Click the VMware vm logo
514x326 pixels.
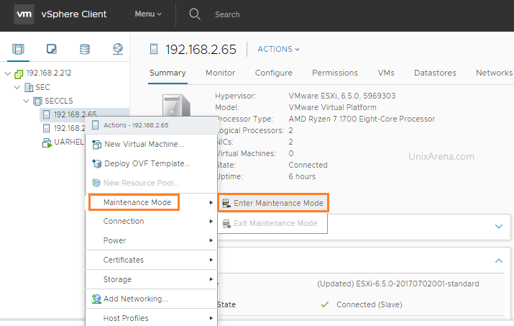(x=24, y=14)
